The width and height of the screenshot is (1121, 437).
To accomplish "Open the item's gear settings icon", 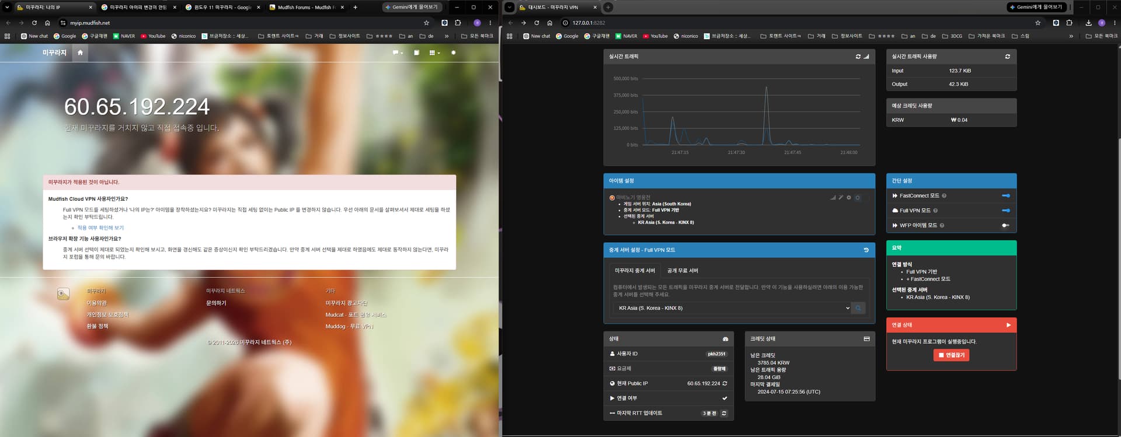I will pyautogui.click(x=849, y=198).
